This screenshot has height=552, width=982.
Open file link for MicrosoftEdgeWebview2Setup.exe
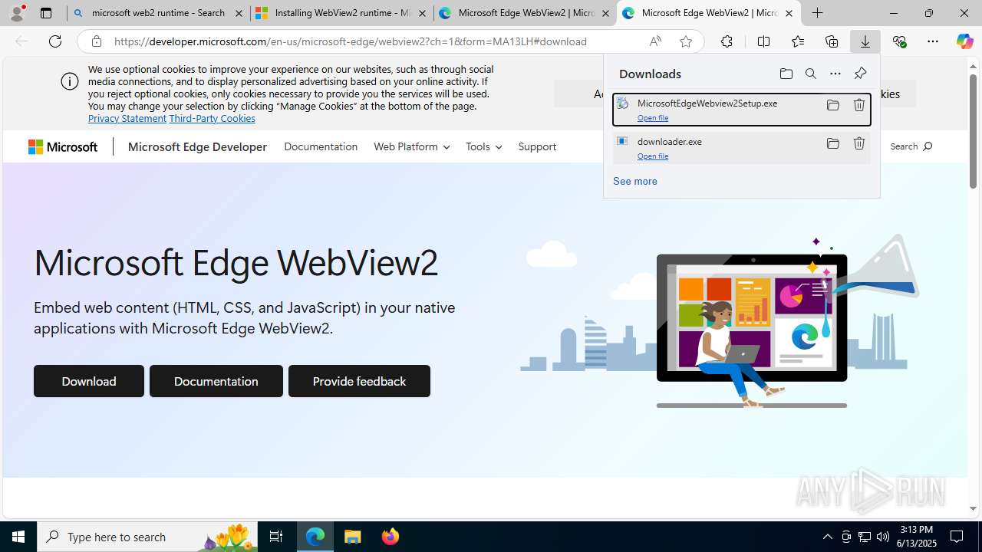point(653,118)
